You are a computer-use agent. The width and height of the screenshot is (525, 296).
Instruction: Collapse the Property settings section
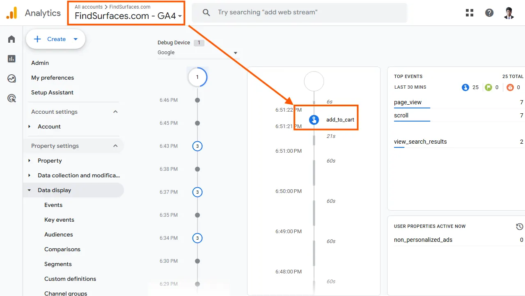(x=115, y=146)
